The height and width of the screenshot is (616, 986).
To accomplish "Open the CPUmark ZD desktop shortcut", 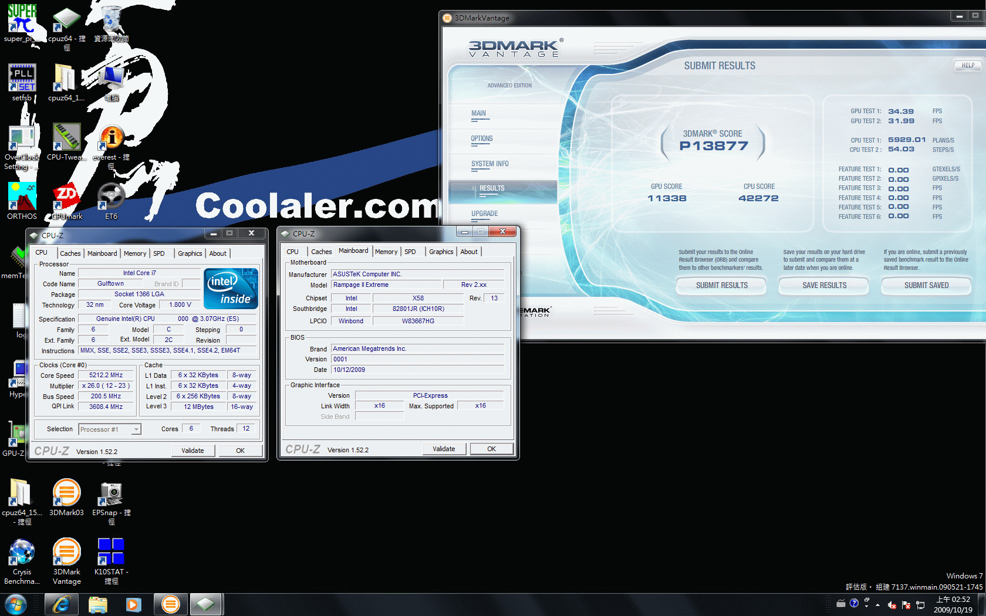I will (66, 201).
